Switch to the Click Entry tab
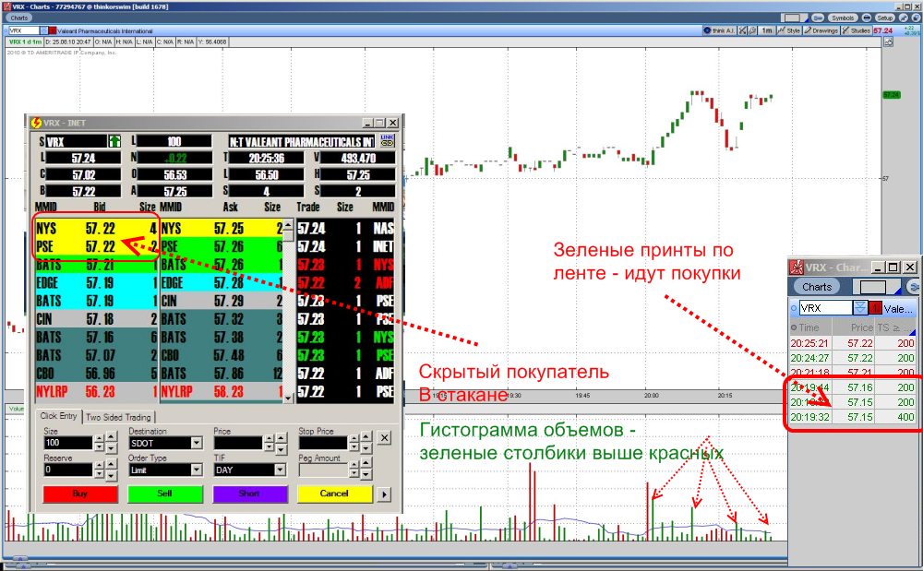 pos(58,416)
